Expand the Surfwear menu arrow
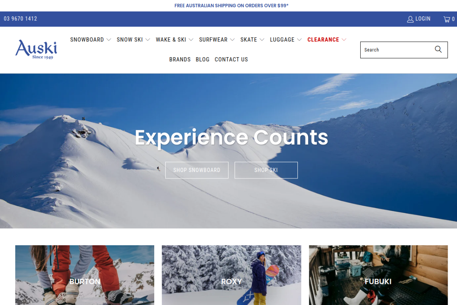 (232, 40)
